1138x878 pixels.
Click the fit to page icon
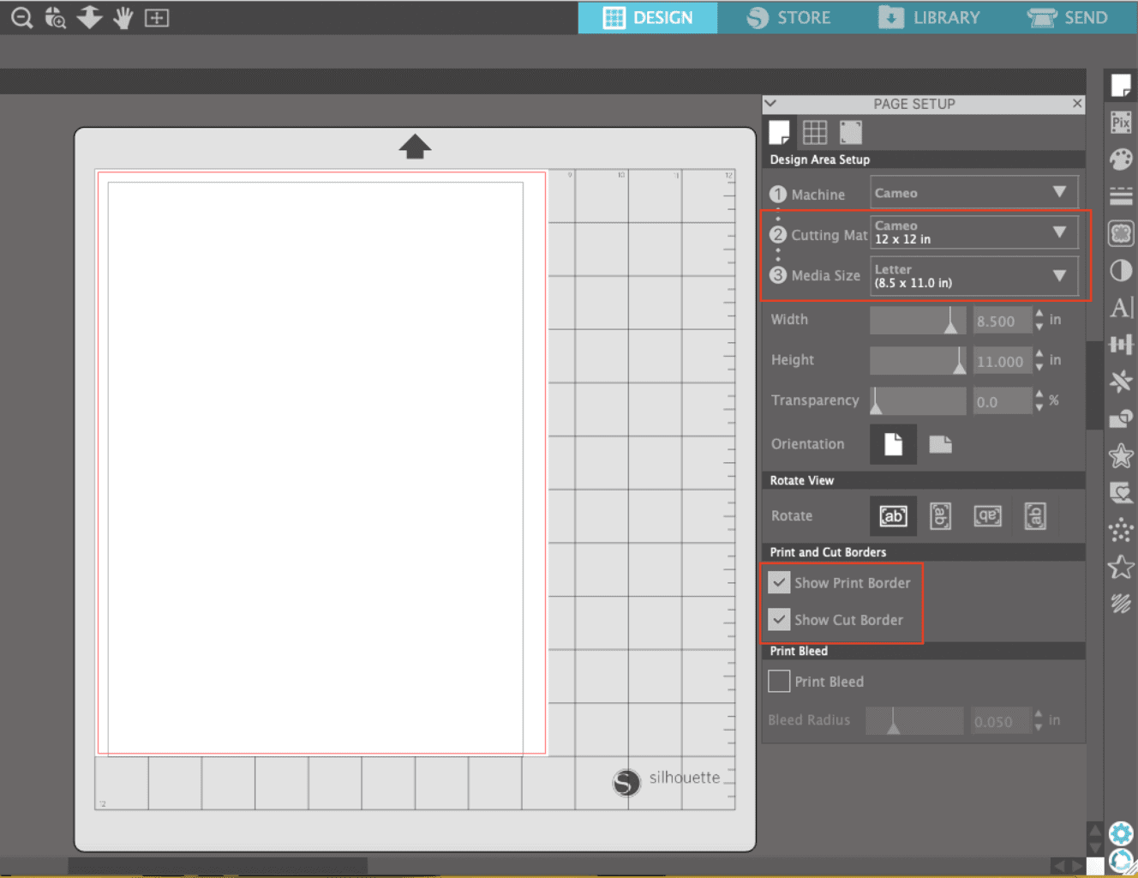(x=157, y=17)
